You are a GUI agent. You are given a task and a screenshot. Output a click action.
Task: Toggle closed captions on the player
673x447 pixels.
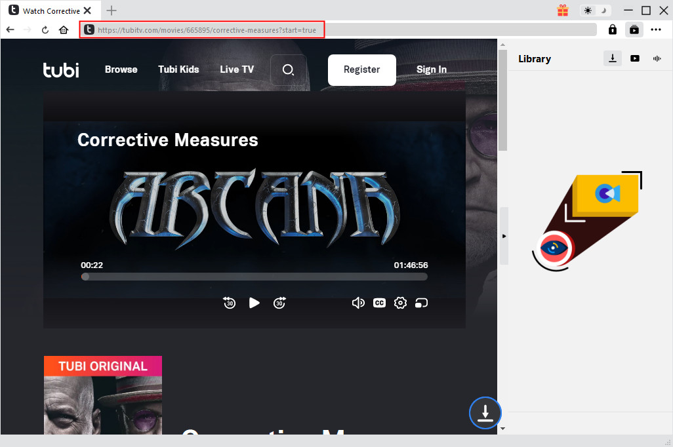(379, 302)
